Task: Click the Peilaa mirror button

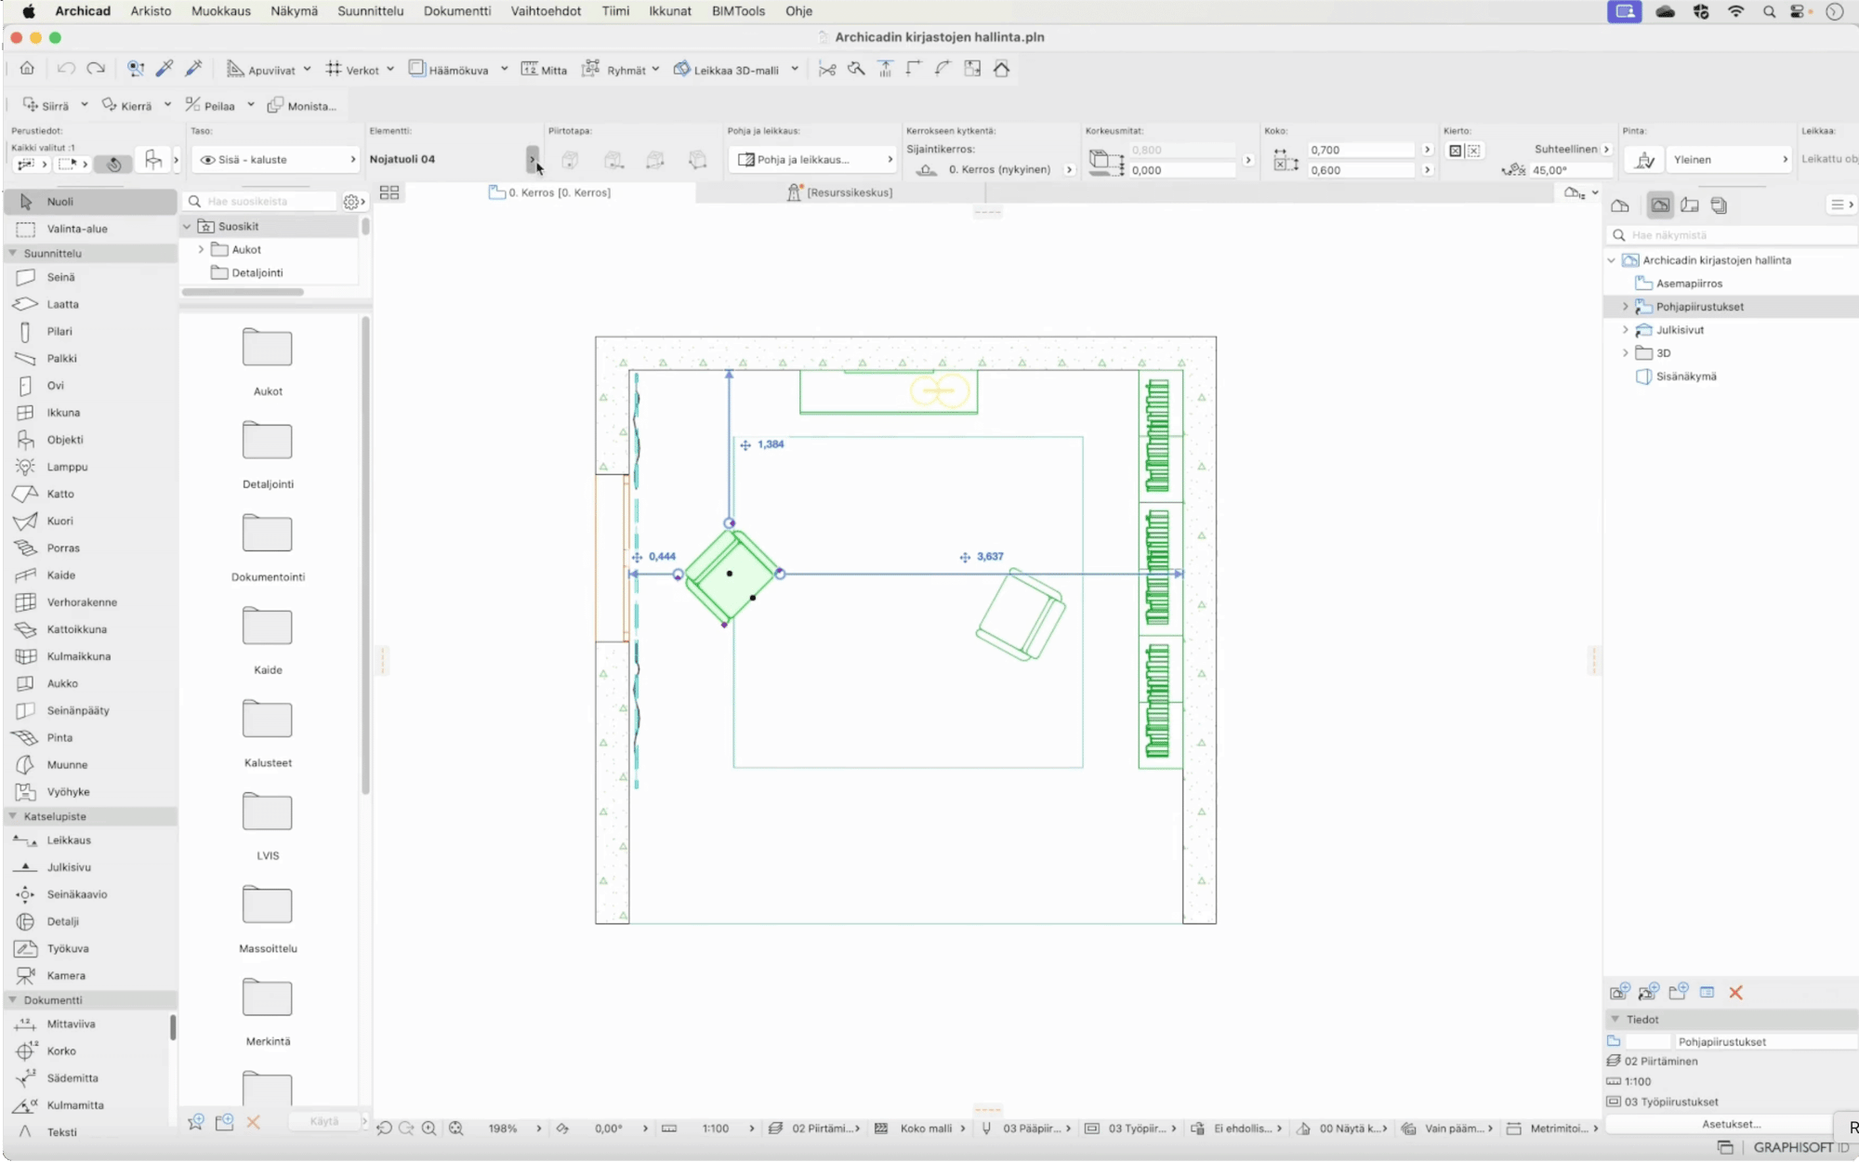Action: pos(210,105)
